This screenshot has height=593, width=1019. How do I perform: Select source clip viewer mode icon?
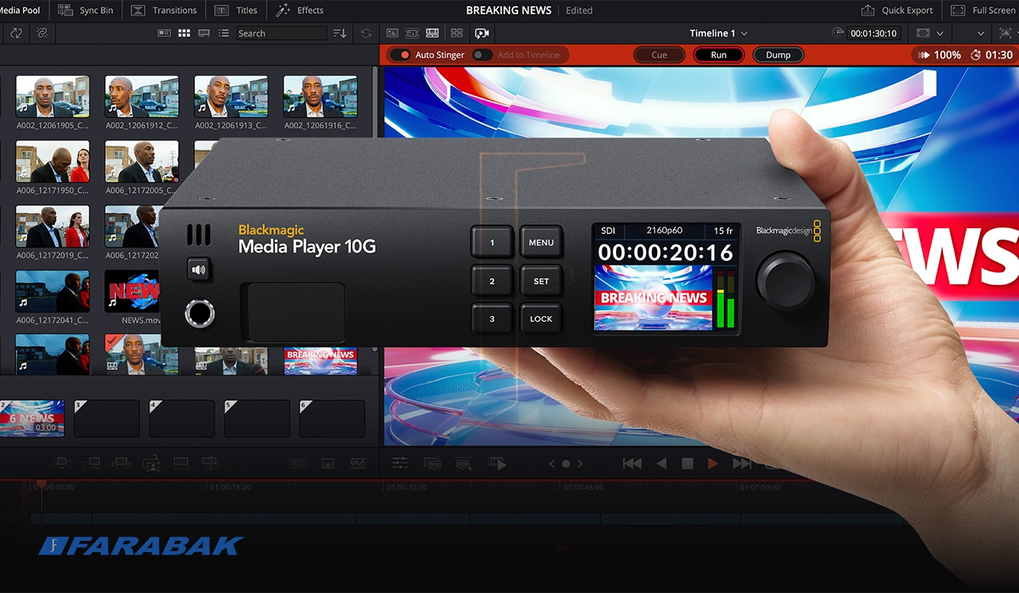click(392, 33)
